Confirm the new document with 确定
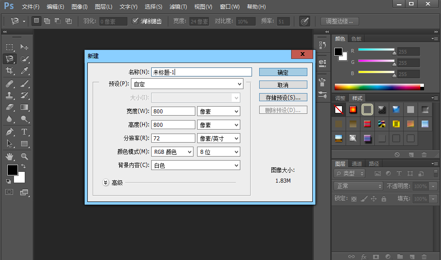 tap(283, 72)
